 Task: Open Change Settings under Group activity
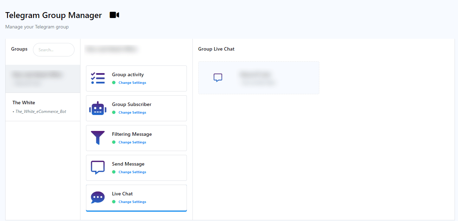click(x=132, y=83)
